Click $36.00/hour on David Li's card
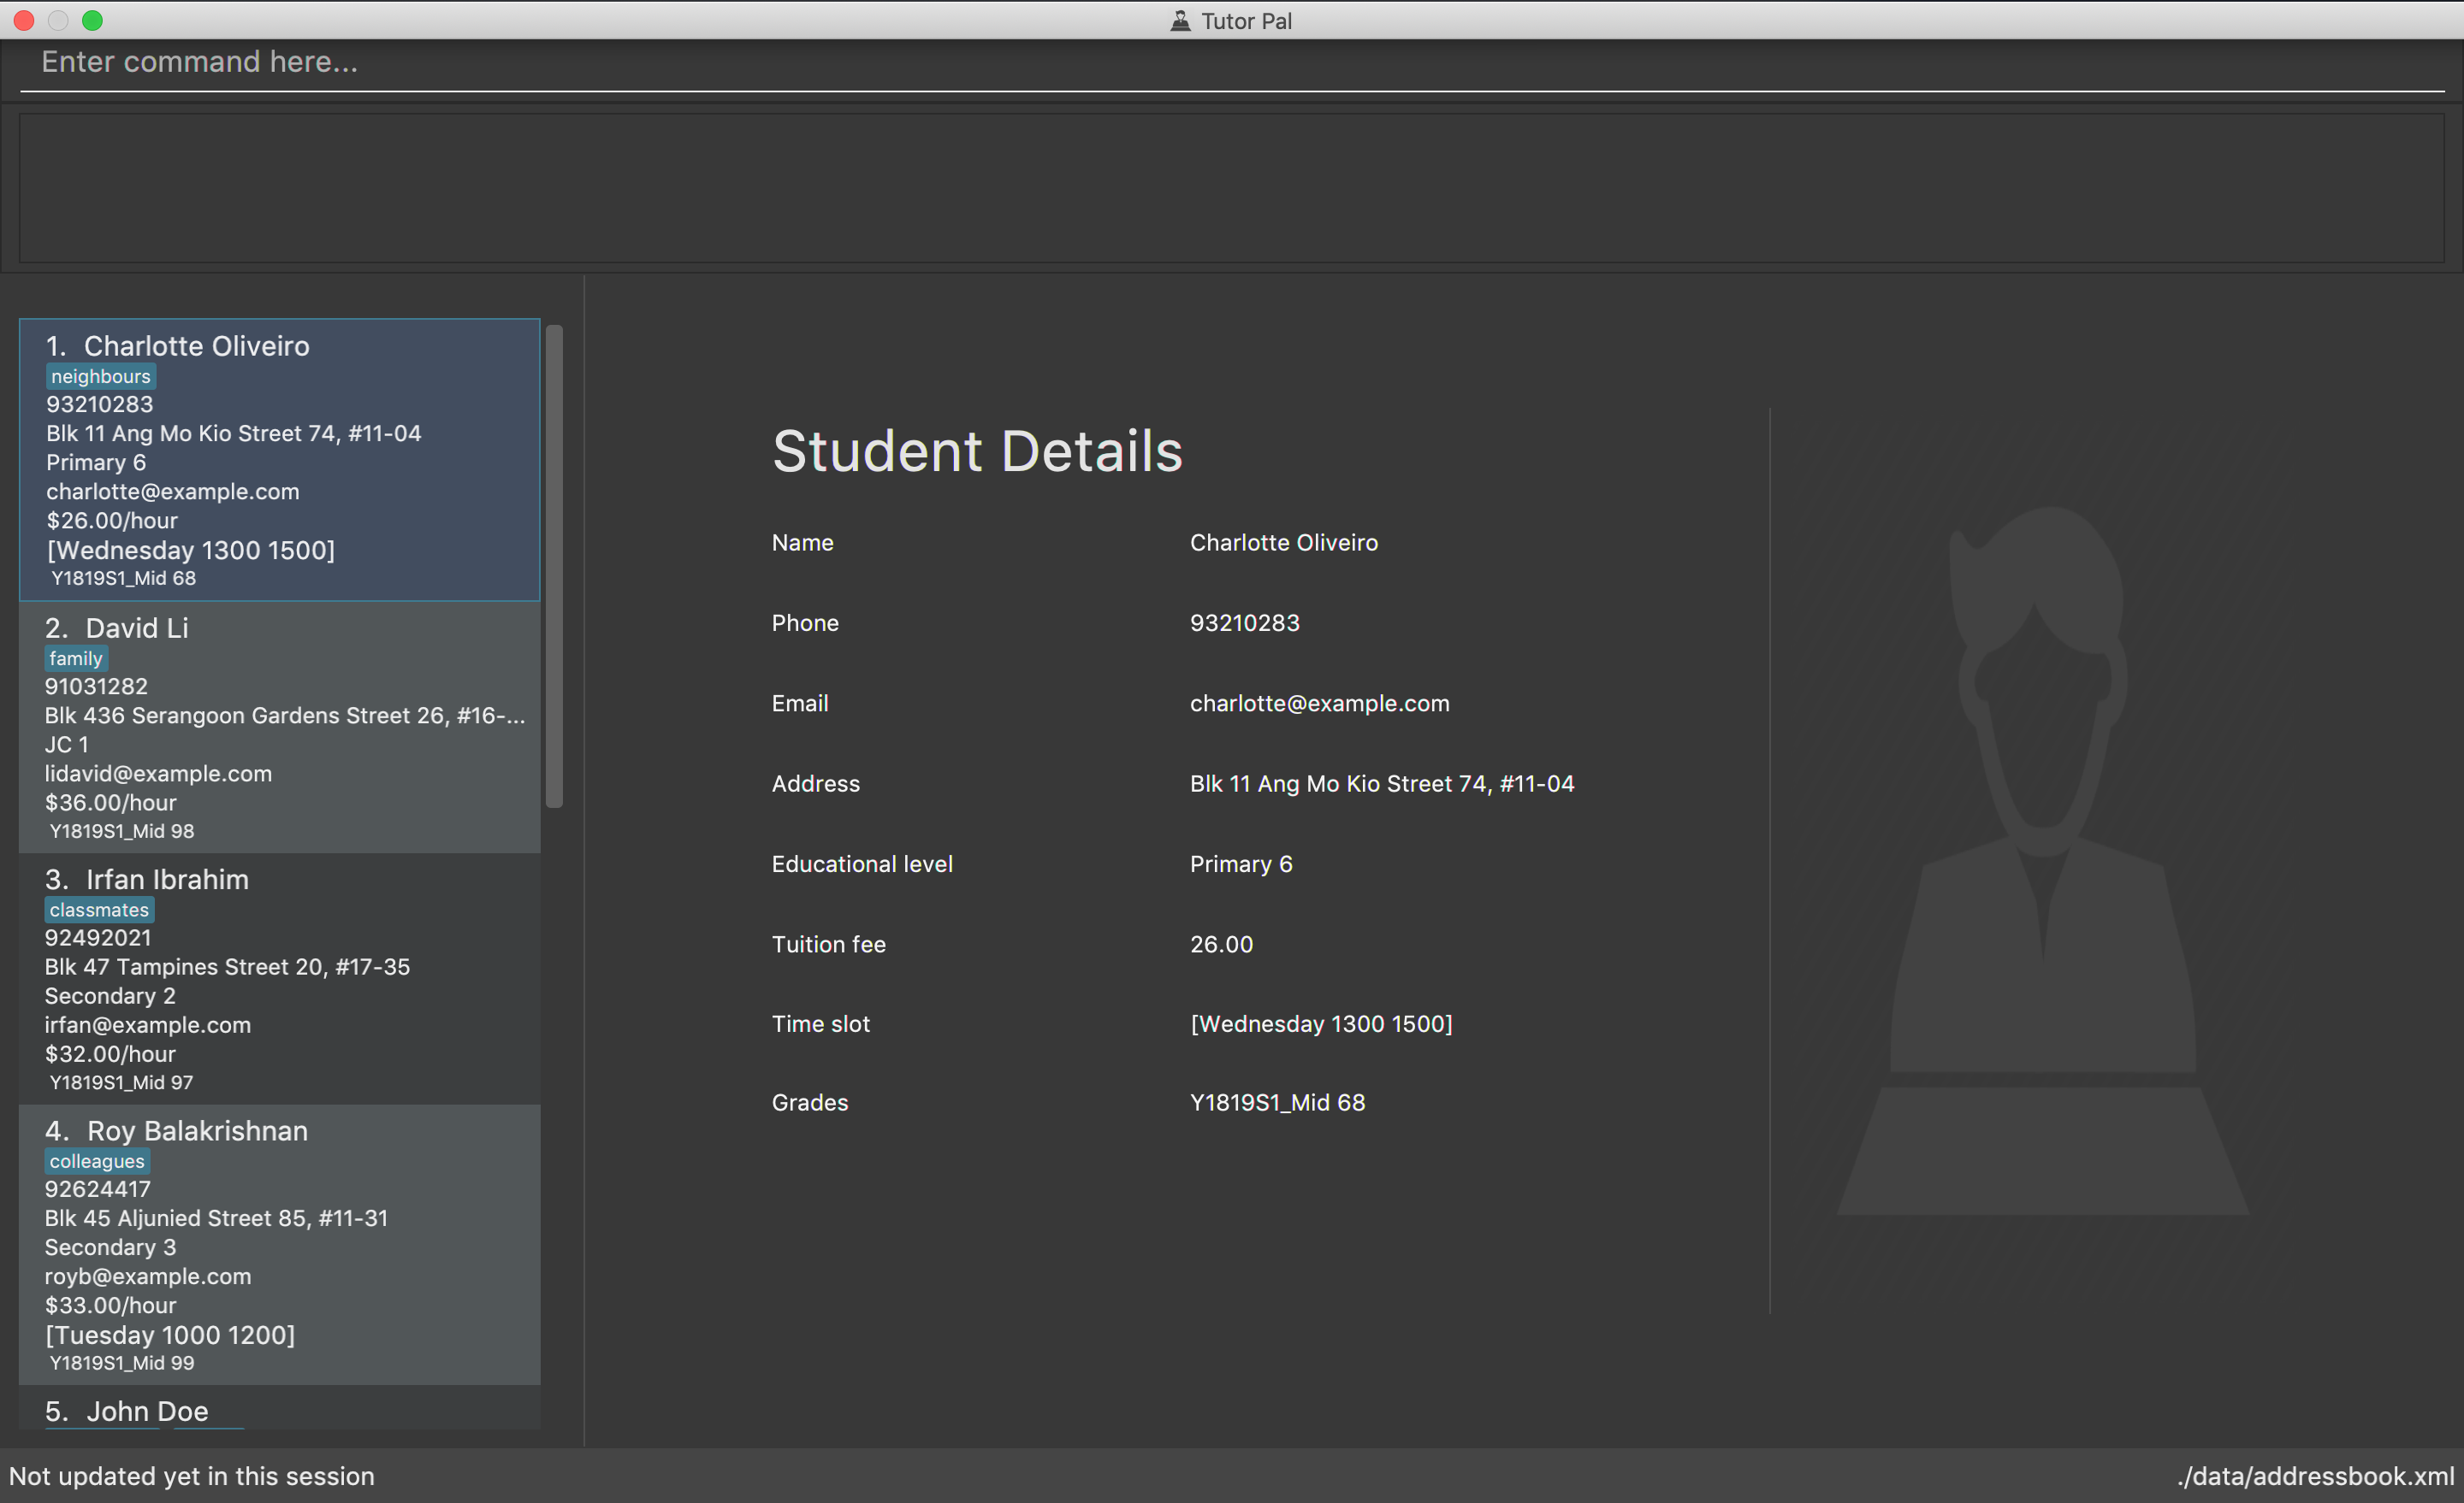This screenshot has height=1503, width=2464. (x=111, y=803)
